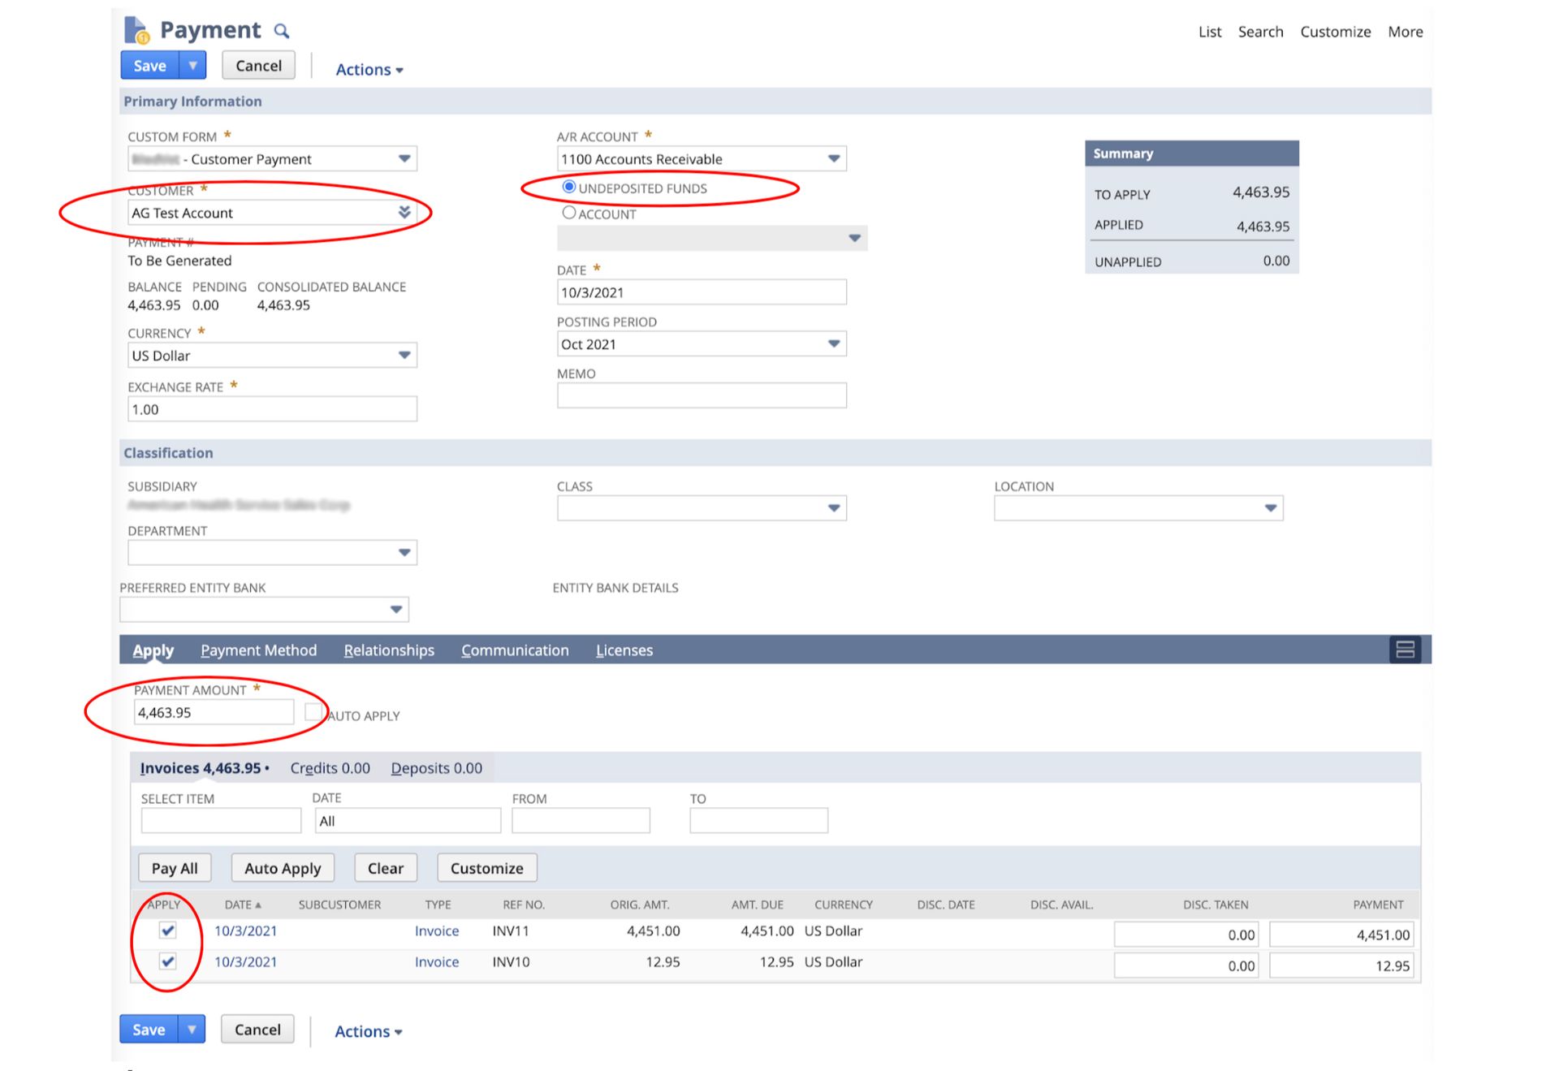
Task: Click the From date filter field
Action: tap(581, 821)
